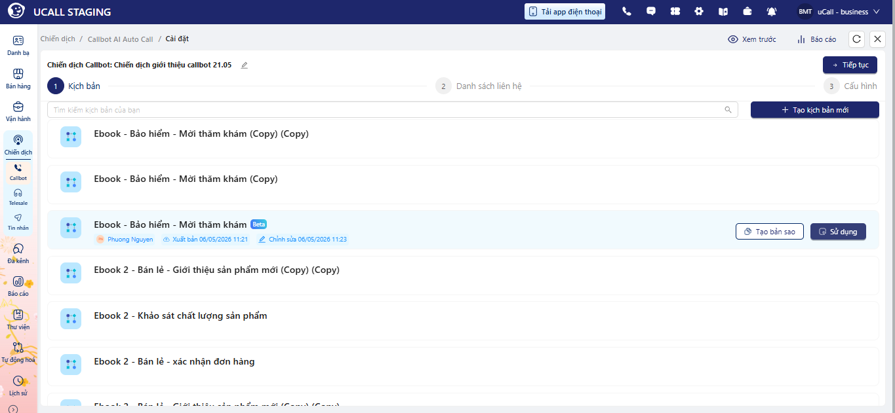
Task: Click Tải app điện thoại button
Action: 565,12
